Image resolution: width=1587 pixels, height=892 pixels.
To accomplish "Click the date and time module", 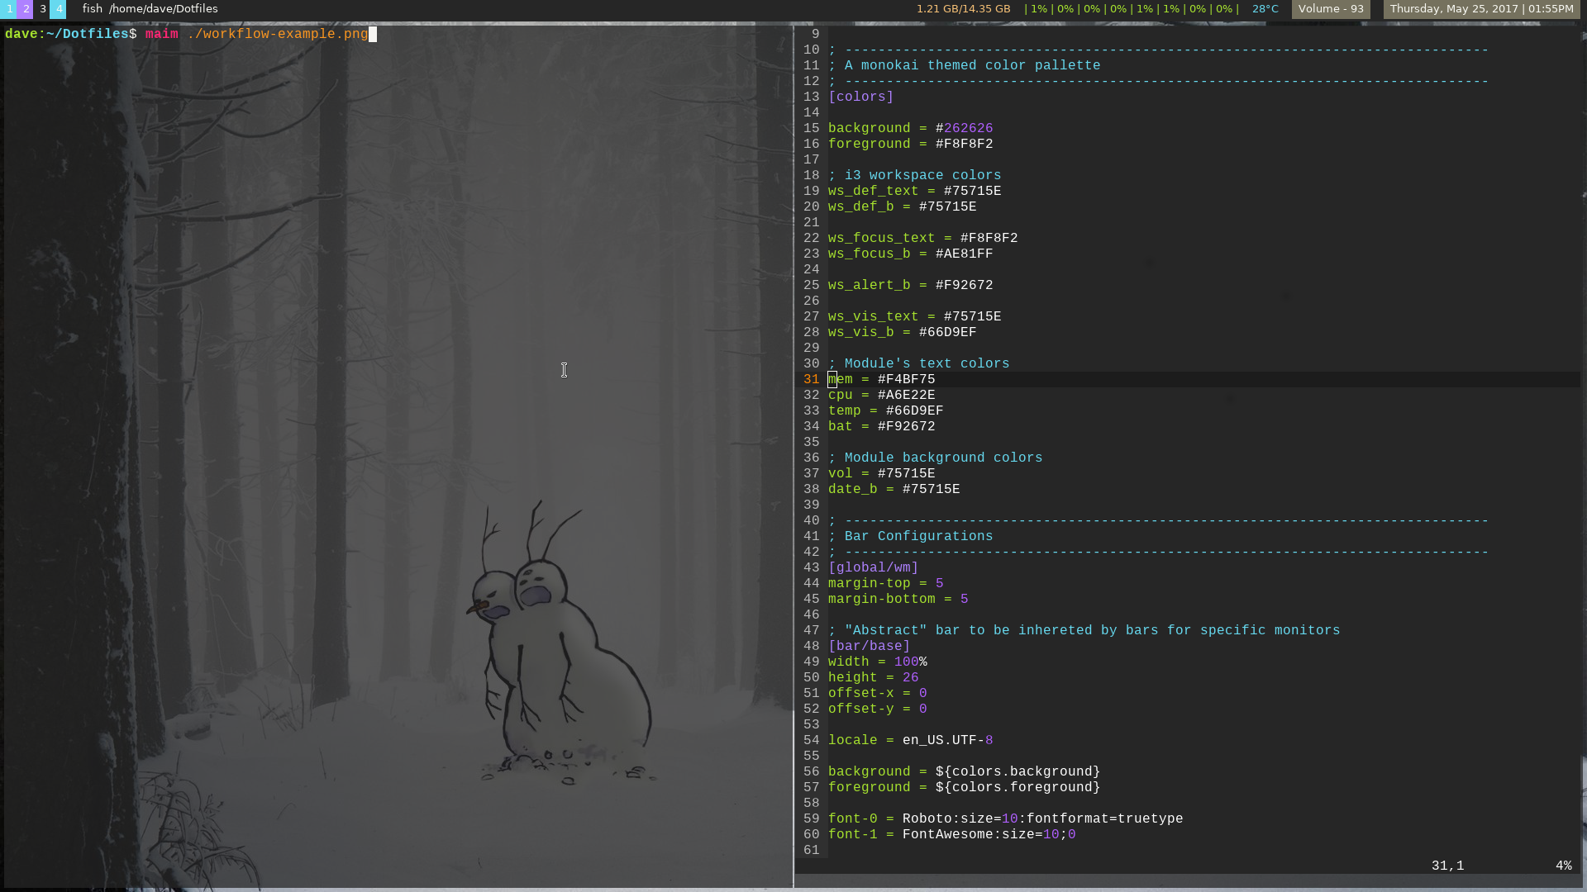I will pyautogui.click(x=1481, y=9).
